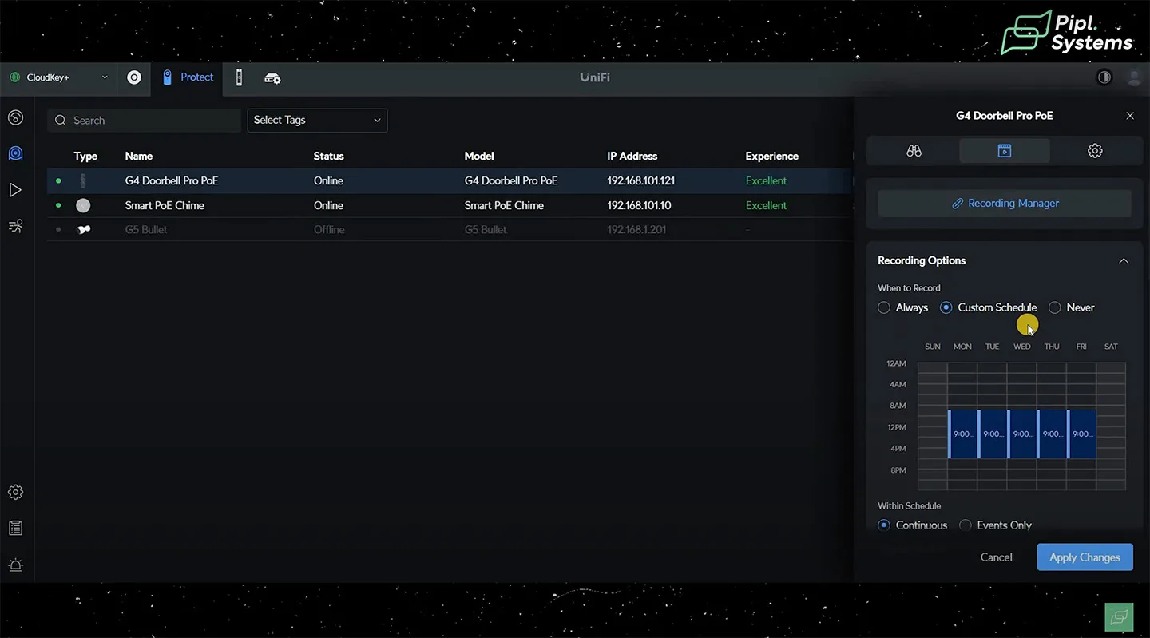Click the Wednesday 9:00 schedule block
The image size is (1150, 638).
1022,434
